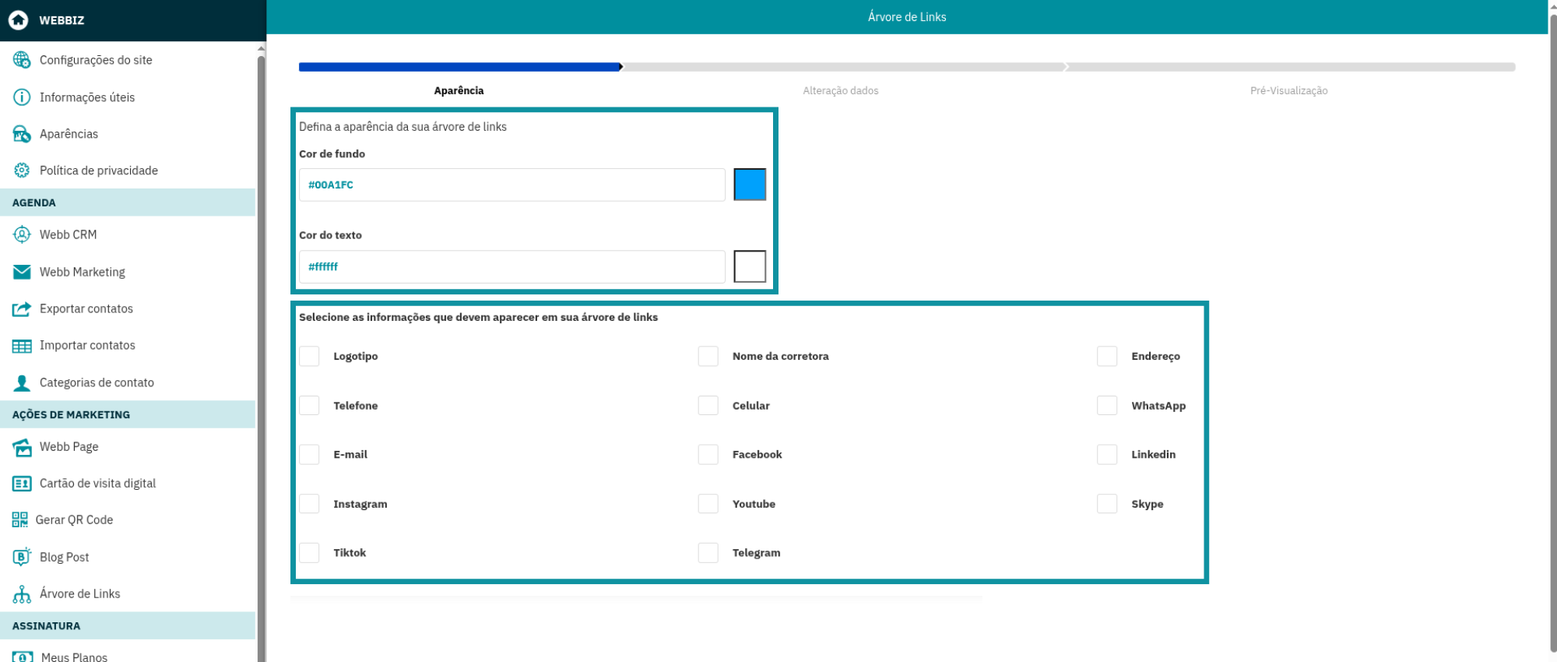Click the Cartão de visita digital icon
Screen dimensions: 1557x662
pos(22,484)
